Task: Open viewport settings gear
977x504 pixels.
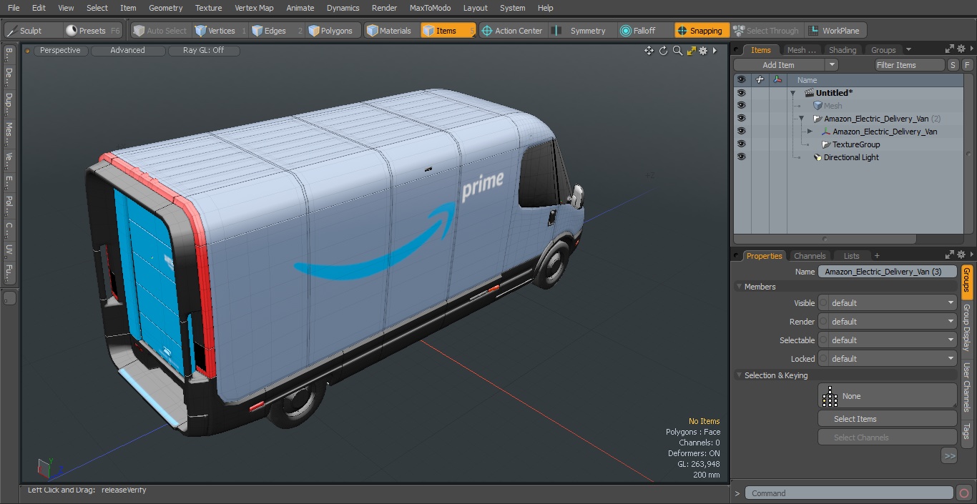Action: (x=704, y=51)
